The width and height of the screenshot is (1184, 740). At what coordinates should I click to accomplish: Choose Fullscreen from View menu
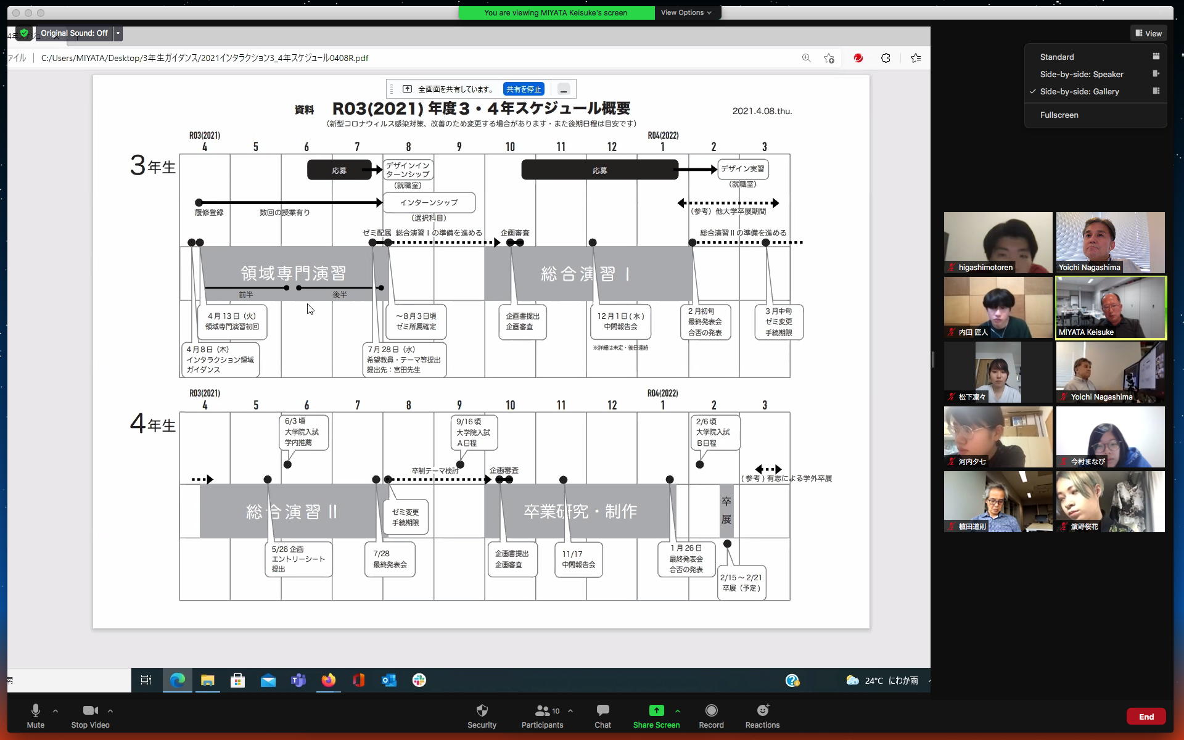(1059, 115)
